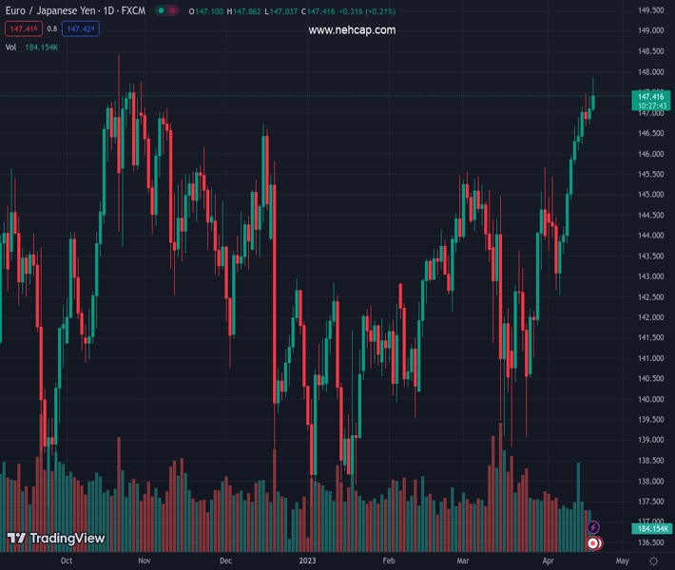Click the 2023 label on time axis
Viewport: 675px width, 570px height.
(x=307, y=561)
